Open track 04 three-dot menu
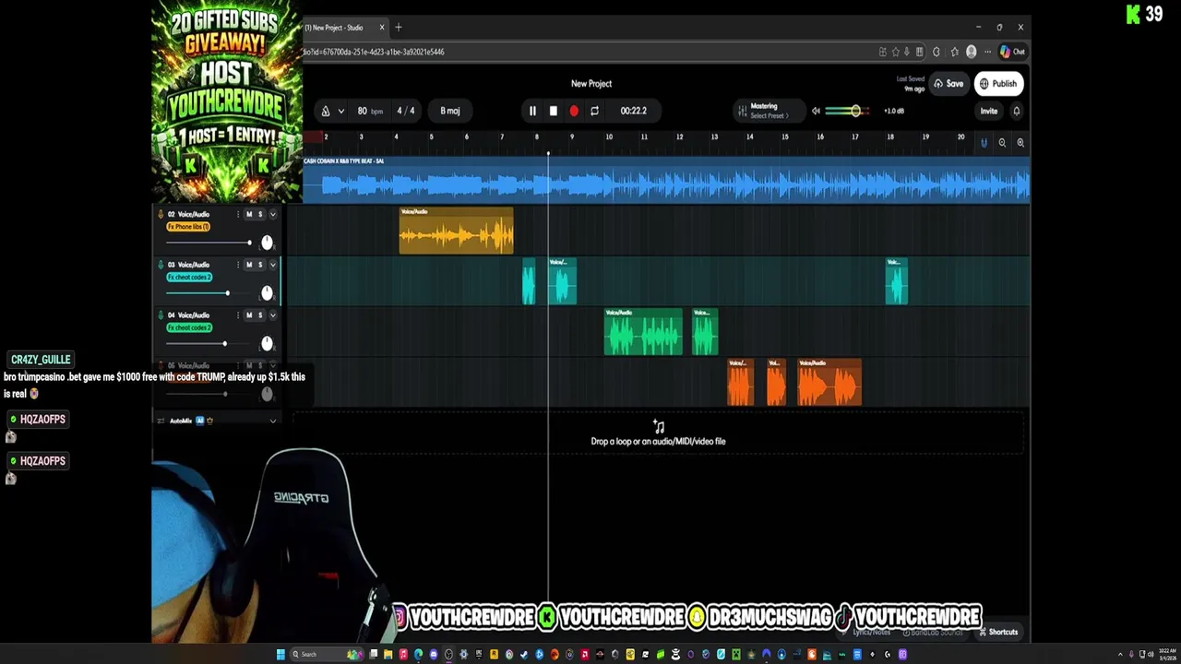 (237, 315)
